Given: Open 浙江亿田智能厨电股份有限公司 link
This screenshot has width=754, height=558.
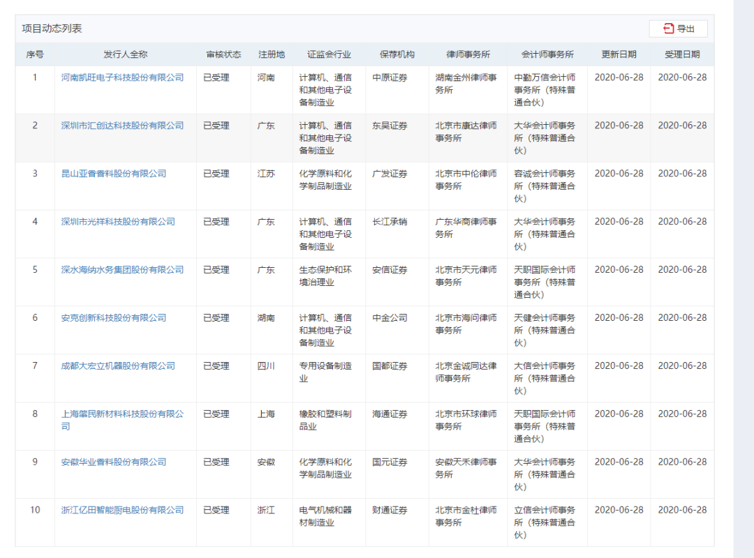Looking at the screenshot, I should coord(122,510).
